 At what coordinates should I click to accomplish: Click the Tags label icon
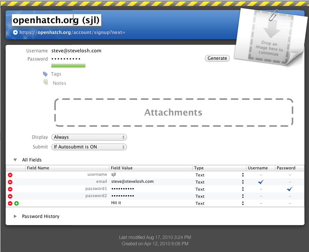tap(45, 74)
